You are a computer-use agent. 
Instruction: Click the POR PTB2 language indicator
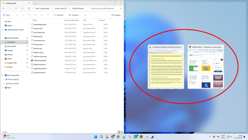[223, 137]
